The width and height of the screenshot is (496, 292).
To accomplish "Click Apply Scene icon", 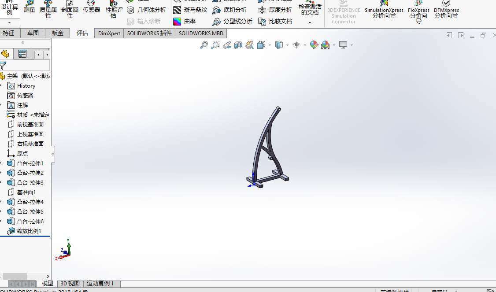I will click(325, 45).
